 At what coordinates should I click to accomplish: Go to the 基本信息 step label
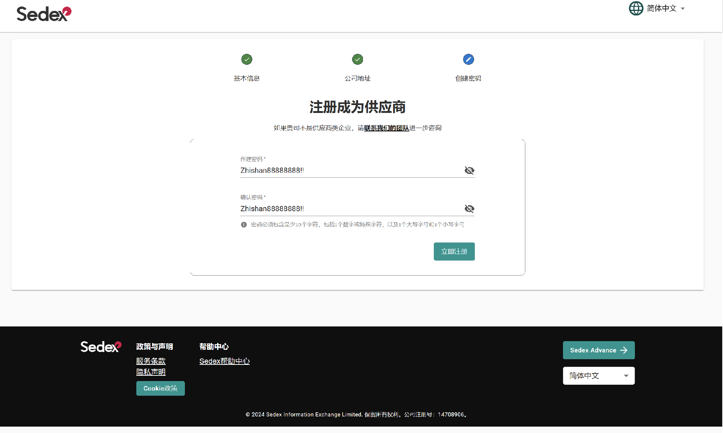coord(247,78)
